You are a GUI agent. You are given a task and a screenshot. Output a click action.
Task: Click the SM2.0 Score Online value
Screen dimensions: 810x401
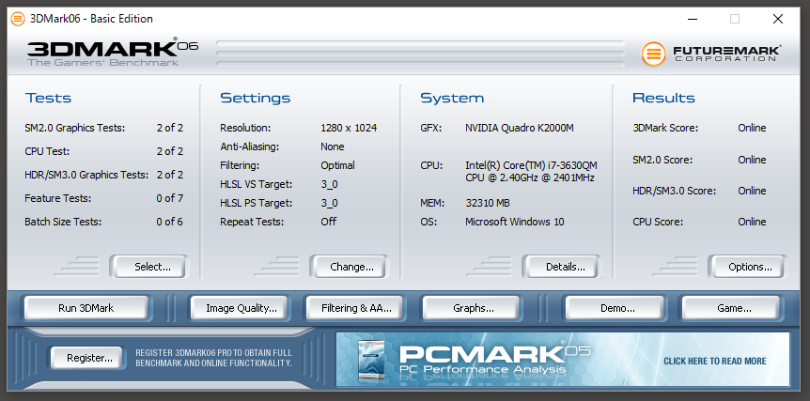point(752,160)
